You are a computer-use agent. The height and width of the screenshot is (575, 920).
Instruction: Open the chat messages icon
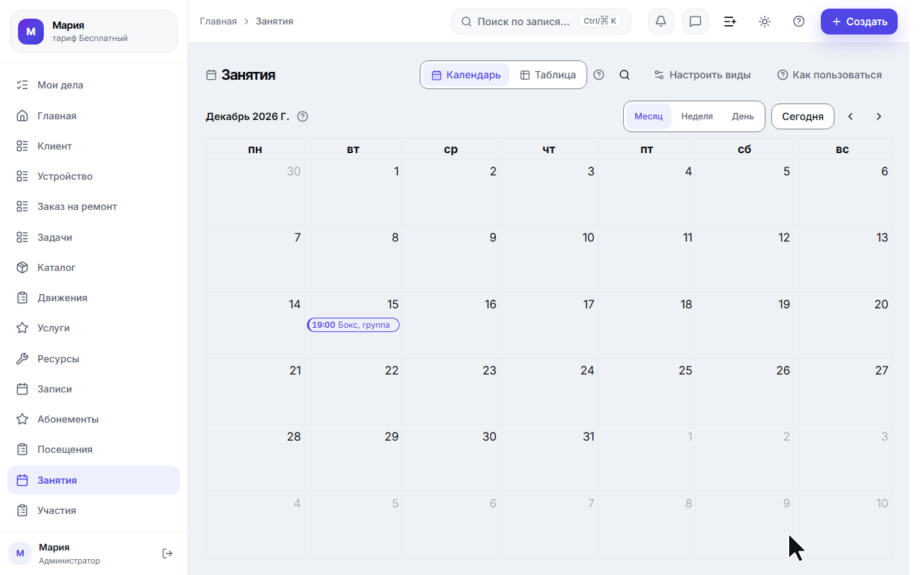695,22
